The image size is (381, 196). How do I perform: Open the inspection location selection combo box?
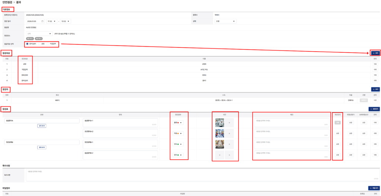pyautogui.click(x=39, y=34)
